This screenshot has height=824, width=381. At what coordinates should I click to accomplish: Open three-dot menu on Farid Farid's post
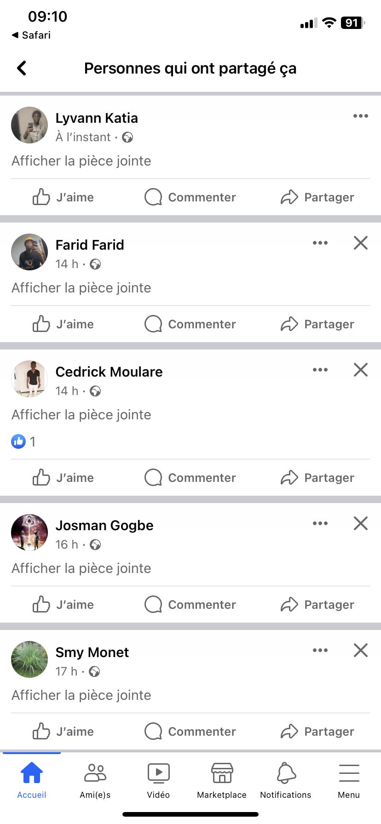pos(320,243)
